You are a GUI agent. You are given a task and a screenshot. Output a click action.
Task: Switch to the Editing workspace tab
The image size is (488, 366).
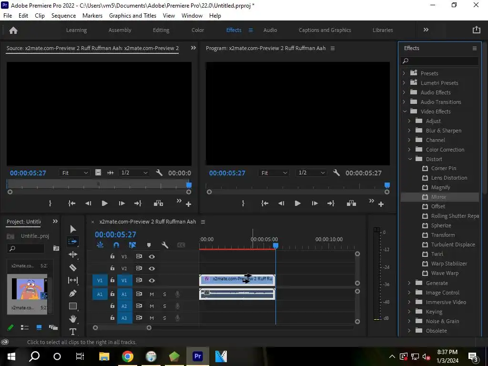pyautogui.click(x=161, y=30)
